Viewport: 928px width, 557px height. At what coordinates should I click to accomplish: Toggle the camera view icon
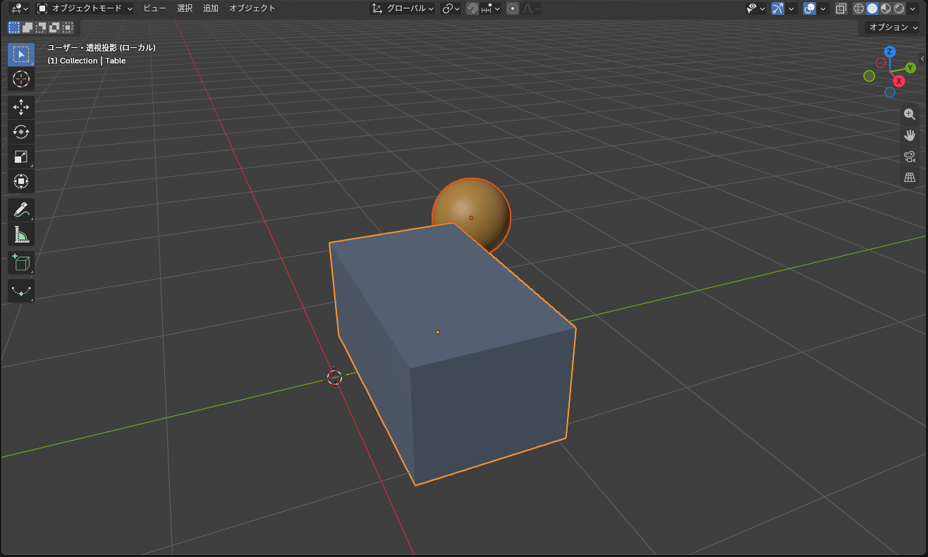tap(910, 157)
